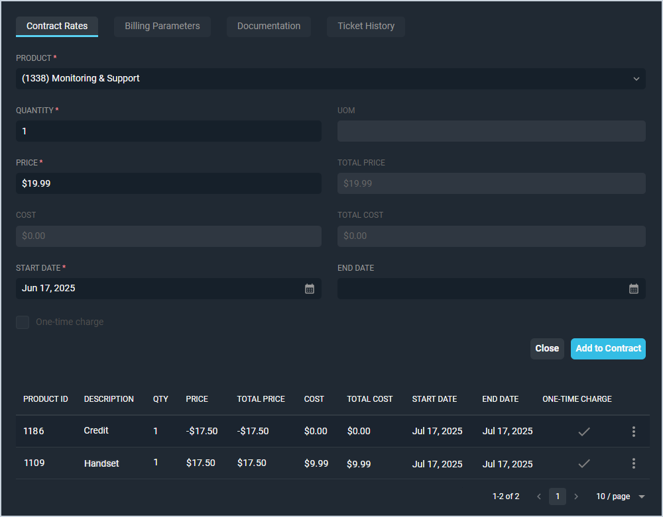Open actions menu for Credit row
The image size is (663, 517).
[x=633, y=432]
